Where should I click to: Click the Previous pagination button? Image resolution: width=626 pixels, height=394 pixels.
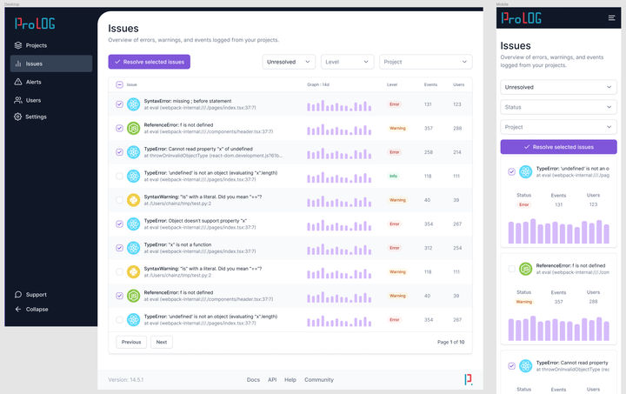coord(131,342)
